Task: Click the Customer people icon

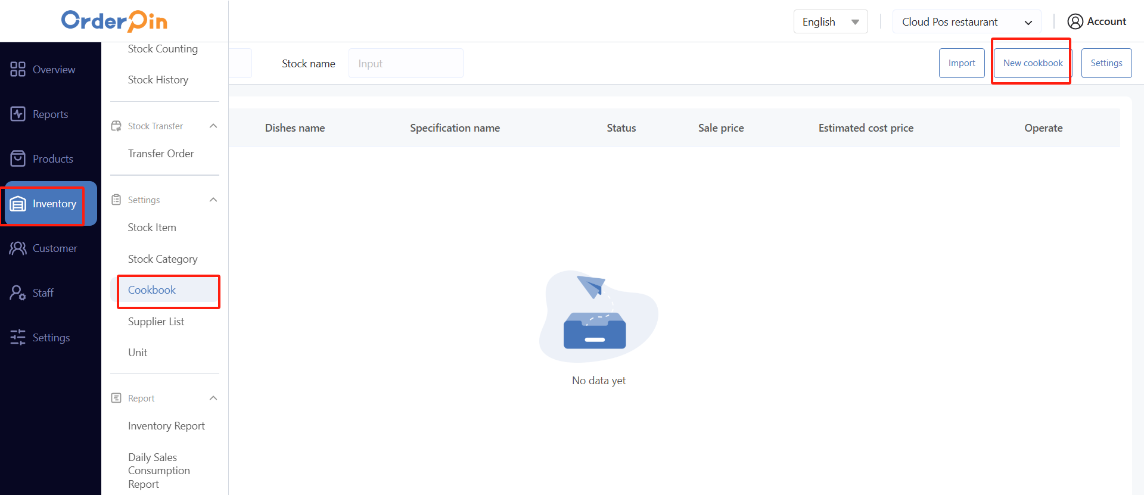Action: tap(18, 248)
